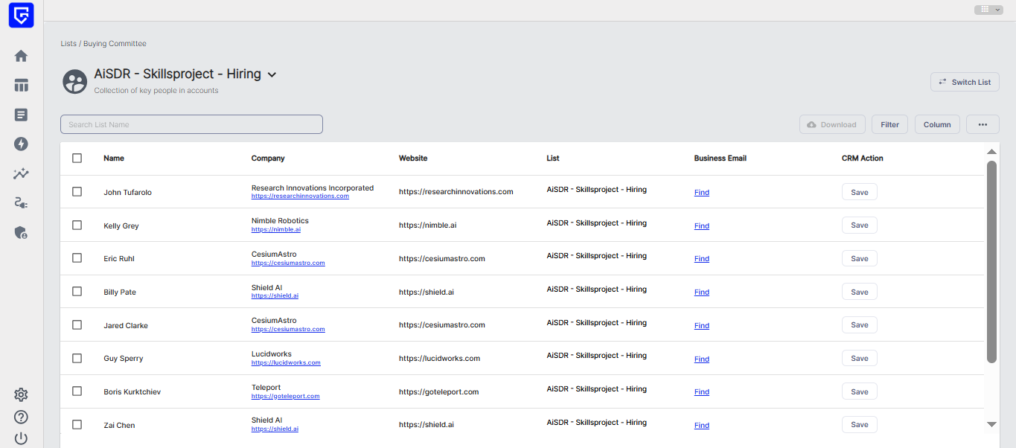Check the box for Zai Chen
The width and height of the screenshot is (1016, 448).
pos(77,424)
